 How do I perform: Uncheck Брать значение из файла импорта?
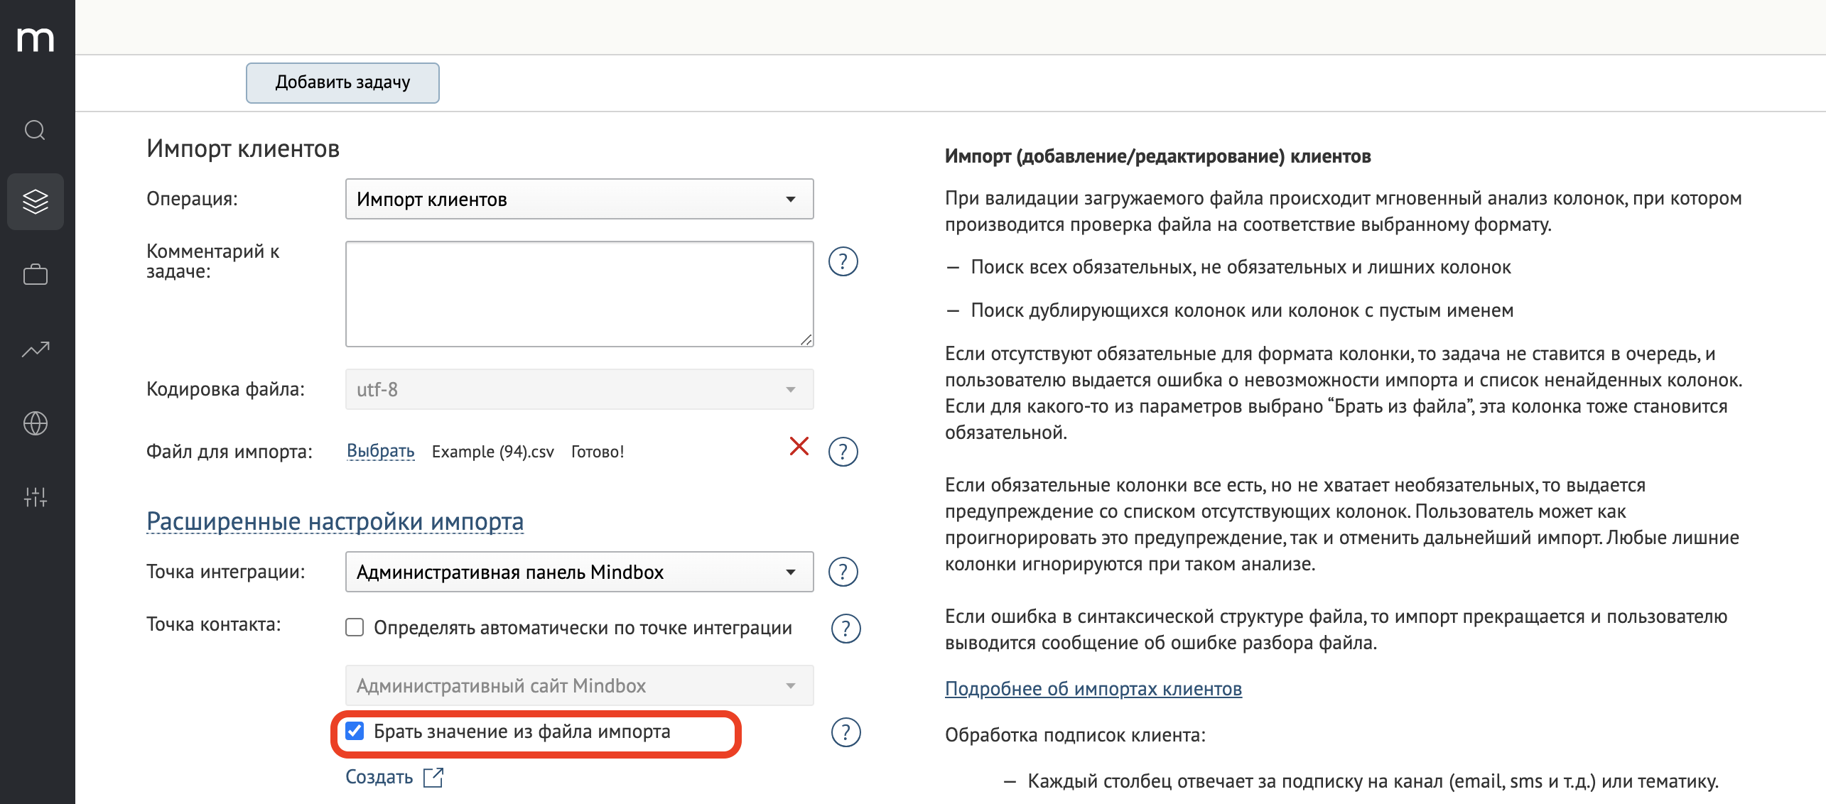[355, 731]
